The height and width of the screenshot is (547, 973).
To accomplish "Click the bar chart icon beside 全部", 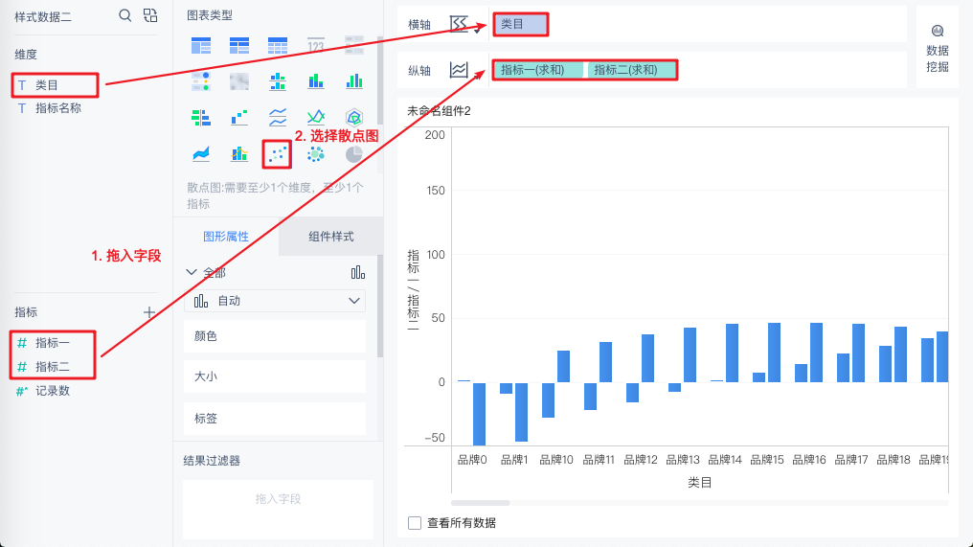I will [x=358, y=272].
